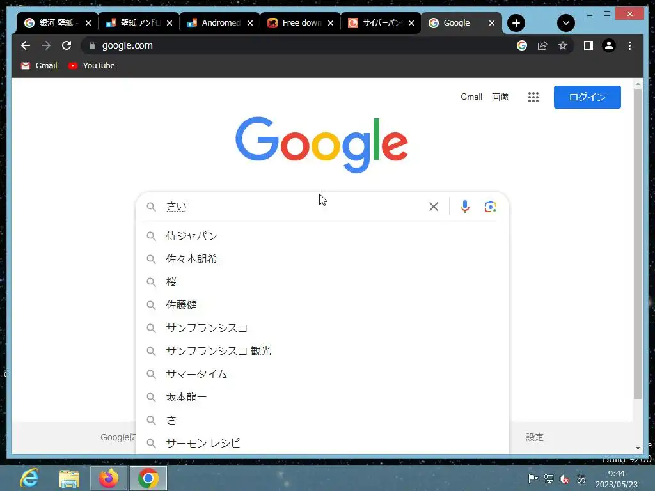Close the current Google tab
655x491 pixels.
492,23
